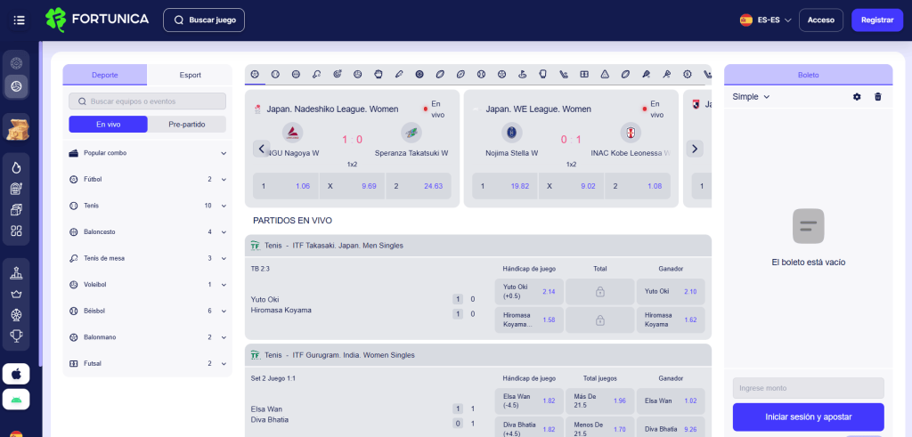The height and width of the screenshot is (437, 912).
Task: Click the trophy icon in the sidebar
Action: click(x=16, y=336)
